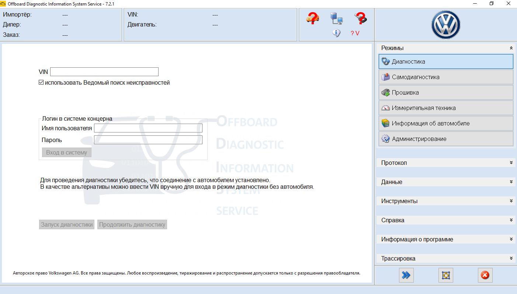Expand the Инструменты section
This screenshot has width=517, height=294.
tap(511, 201)
